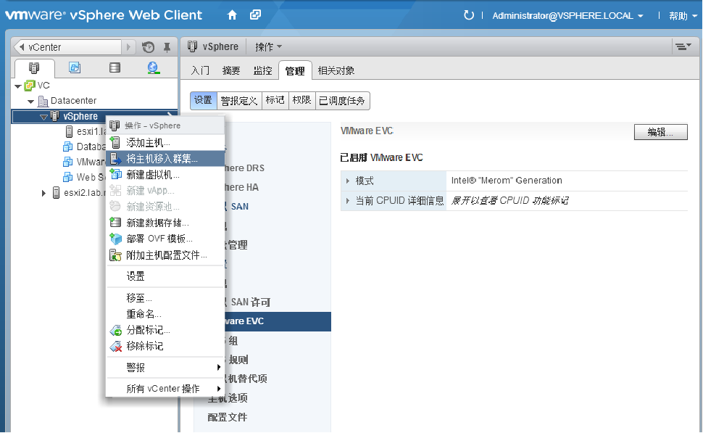Choose 添加主机 from context menu
Image resolution: width=703 pixels, height=433 pixels.
(165, 143)
